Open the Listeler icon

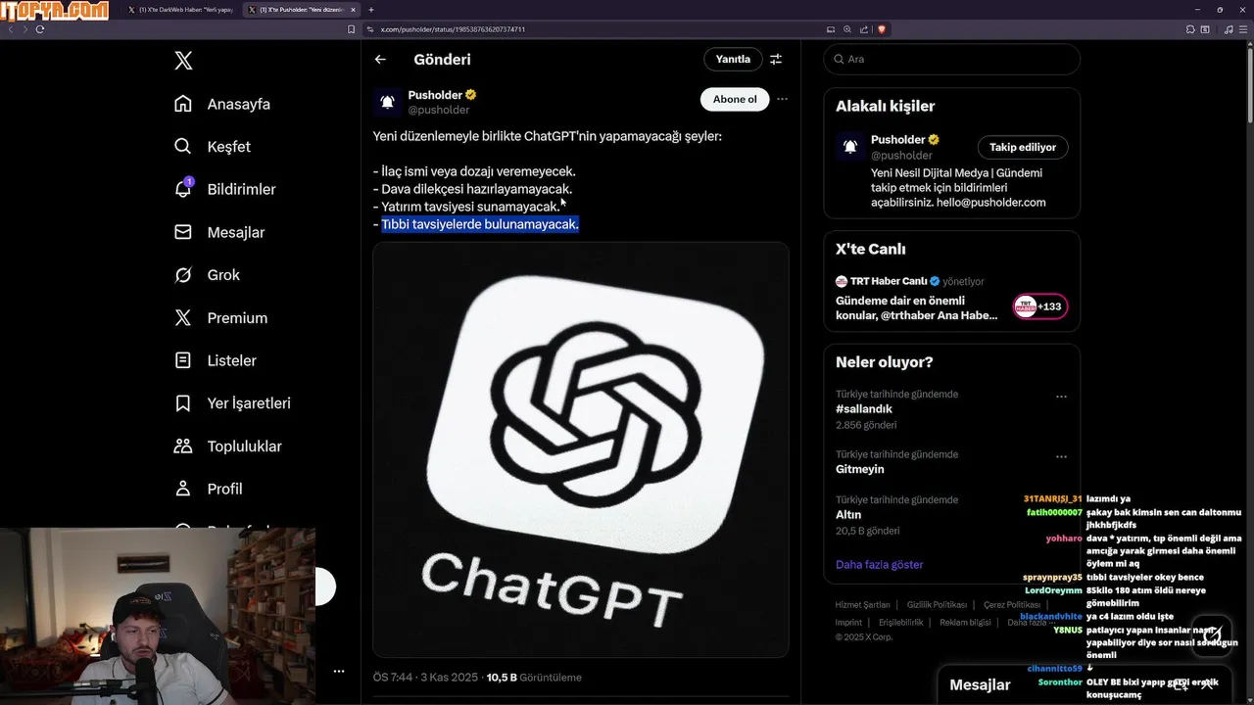183,360
